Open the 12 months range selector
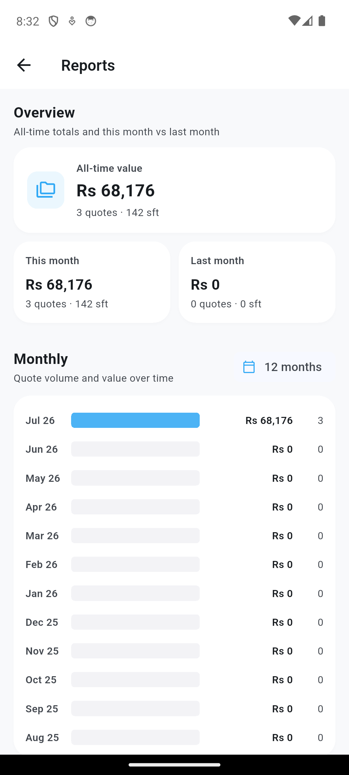The image size is (349, 775). point(282,367)
